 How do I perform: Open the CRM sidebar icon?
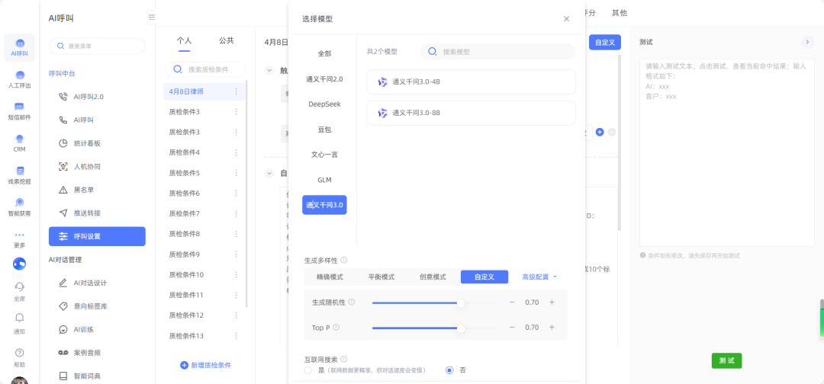(20, 141)
